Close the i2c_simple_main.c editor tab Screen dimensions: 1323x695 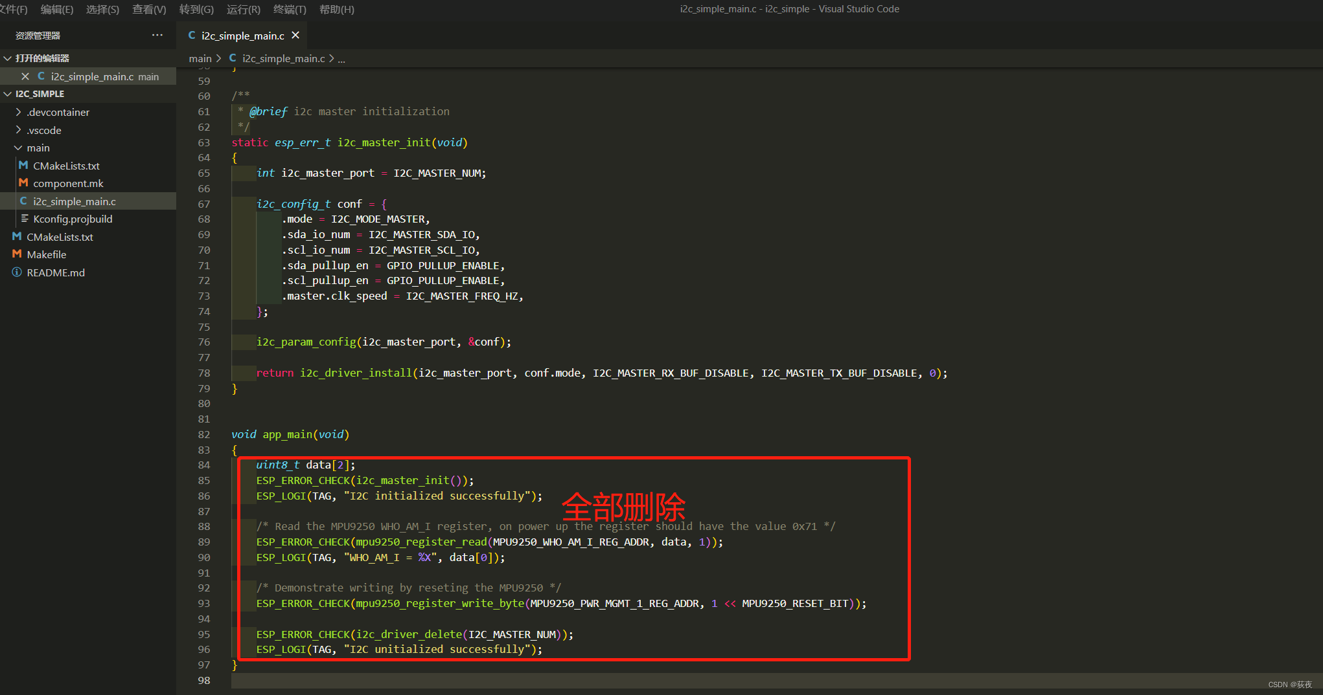pyautogui.click(x=295, y=35)
